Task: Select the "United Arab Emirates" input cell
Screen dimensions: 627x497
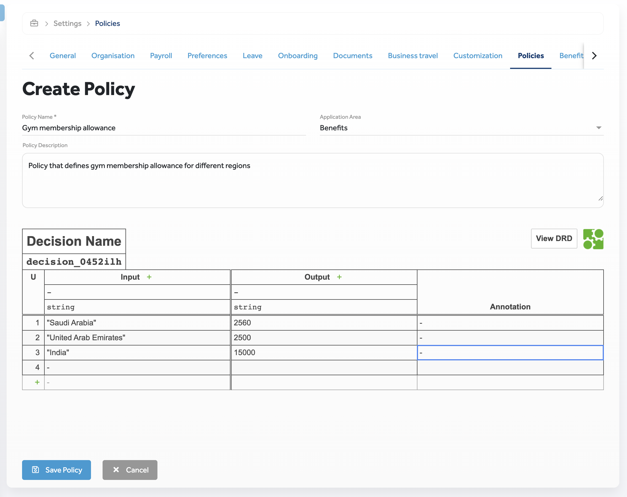Action: point(137,337)
